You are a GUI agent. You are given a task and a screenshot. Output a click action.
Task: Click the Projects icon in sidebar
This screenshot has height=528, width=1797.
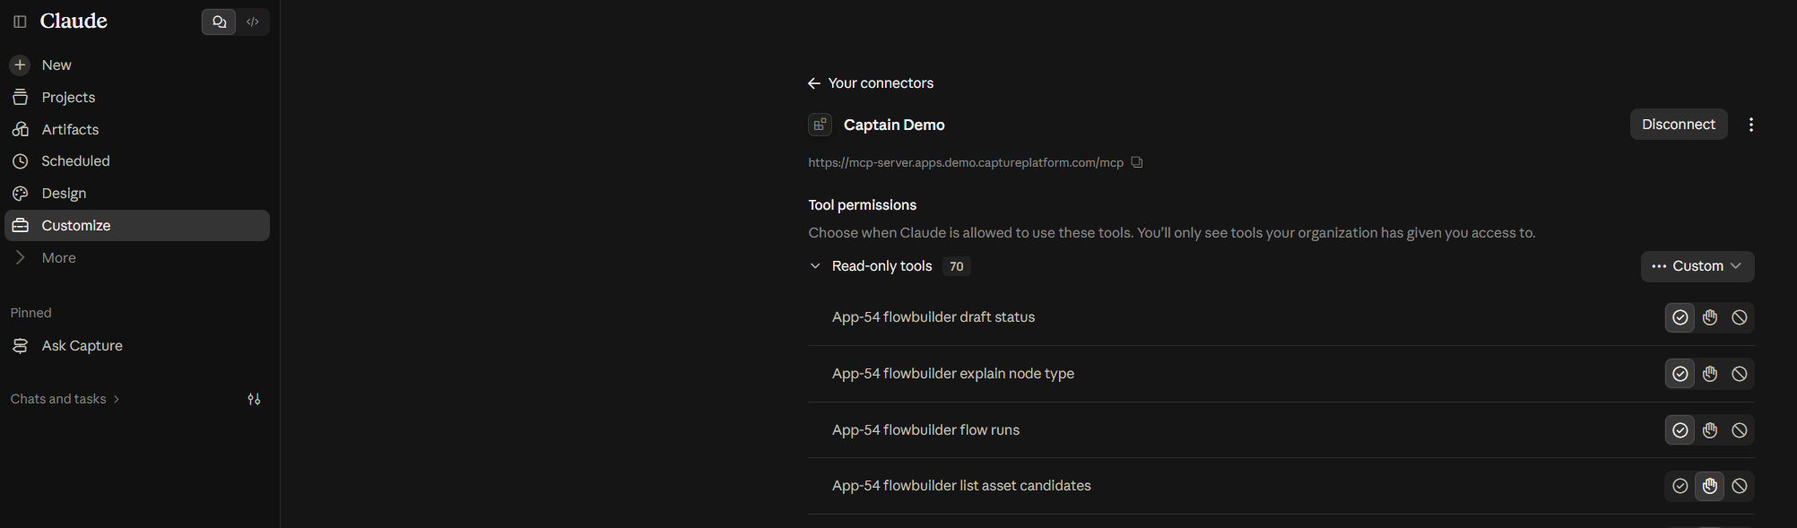tap(20, 97)
